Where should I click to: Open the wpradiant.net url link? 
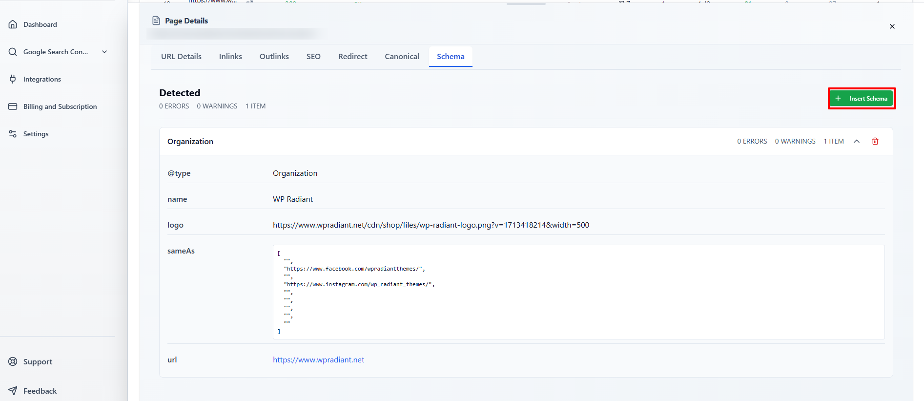(x=318, y=360)
